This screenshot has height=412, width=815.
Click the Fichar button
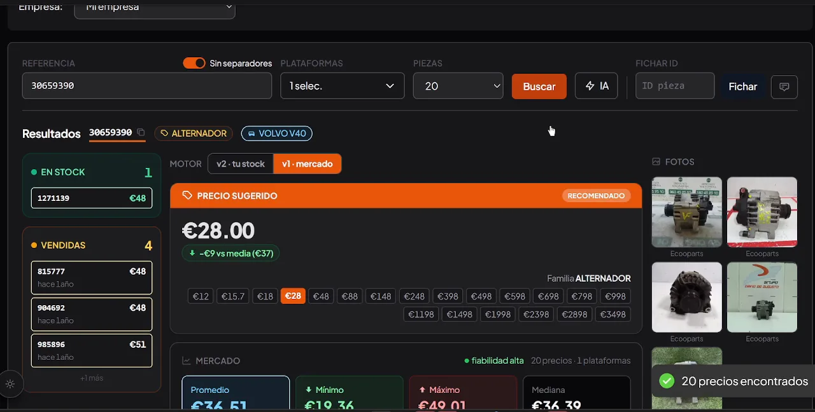coord(743,86)
